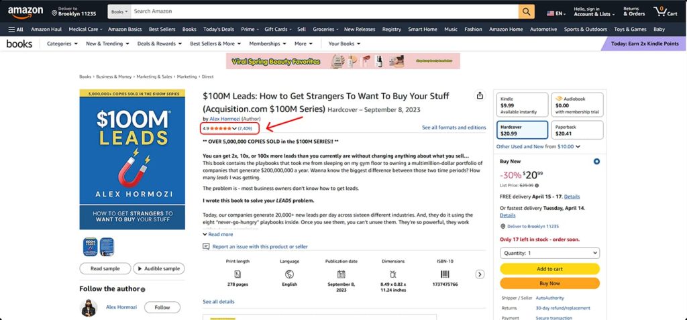The image size is (687, 320).
Task: Click Deliver to Brooklyn 11235 link in buy box
Action: point(533,226)
